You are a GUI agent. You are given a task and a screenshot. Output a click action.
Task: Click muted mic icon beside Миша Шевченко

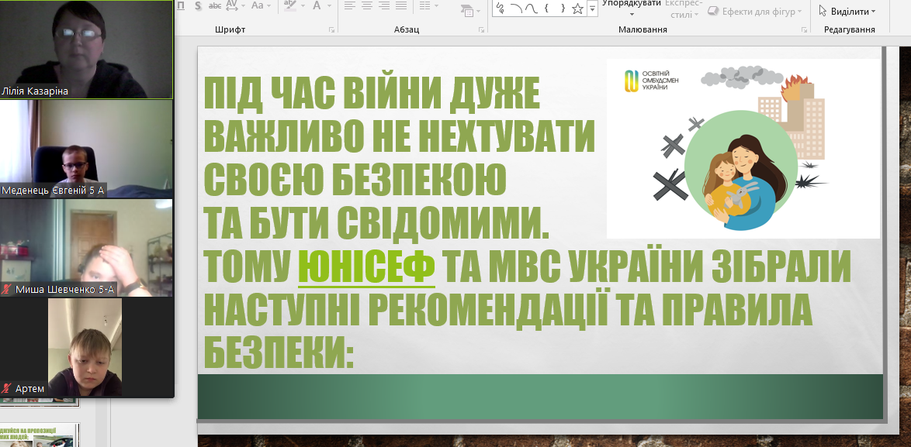pyautogui.click(x=6, y=289)
